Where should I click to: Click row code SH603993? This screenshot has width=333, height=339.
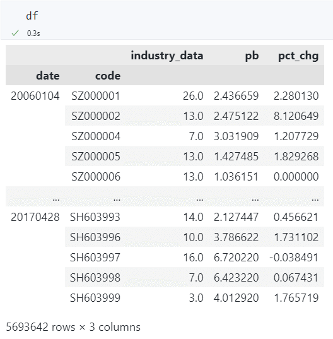point(95,217)
